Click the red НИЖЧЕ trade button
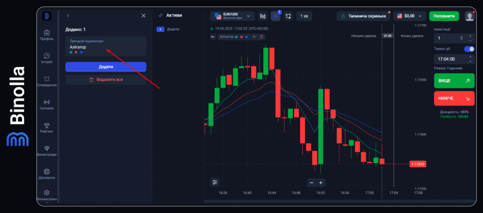Screen dimensions: 483x213 click(x=454, y=98)
